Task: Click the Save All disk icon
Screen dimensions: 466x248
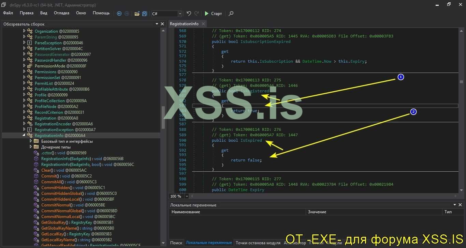Action: [145, 14]
